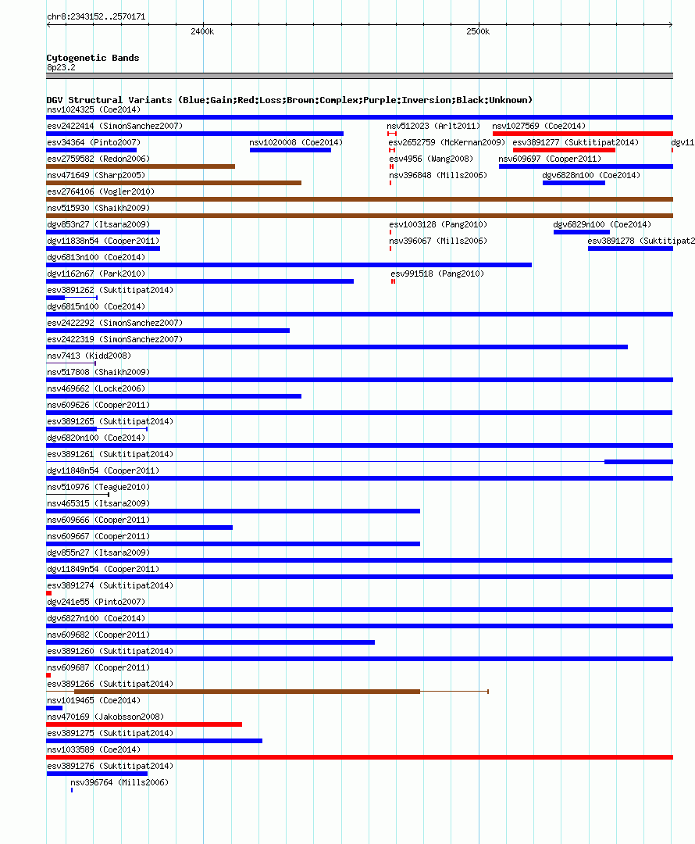This screenshot has width=695, height=844.
Task: Open esv2764106 (Vogler2010) variant
Action: point(101,191)
